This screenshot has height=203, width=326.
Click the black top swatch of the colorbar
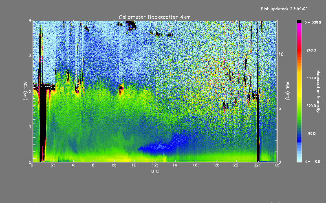(x=299, y=22)
